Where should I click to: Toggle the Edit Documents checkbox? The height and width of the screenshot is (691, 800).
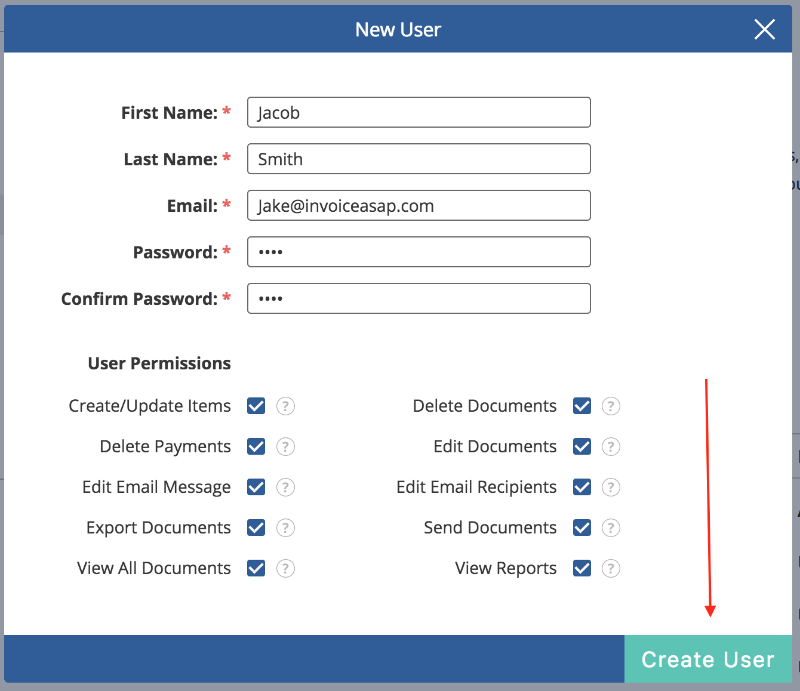coord(582,447)
